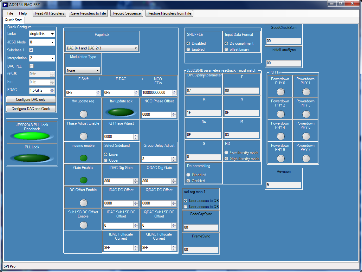Toggle DC Offset Enable button
The image size is (362, 272).
tap(84, 203)
